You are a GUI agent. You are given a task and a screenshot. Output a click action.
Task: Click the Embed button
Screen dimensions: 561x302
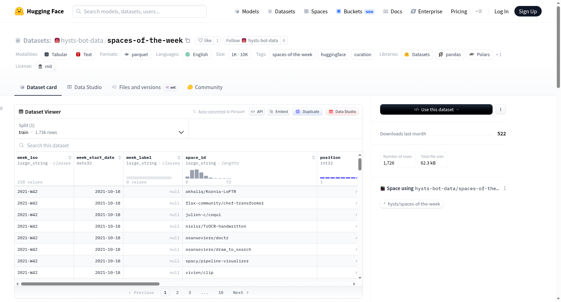tap(278, 112)
